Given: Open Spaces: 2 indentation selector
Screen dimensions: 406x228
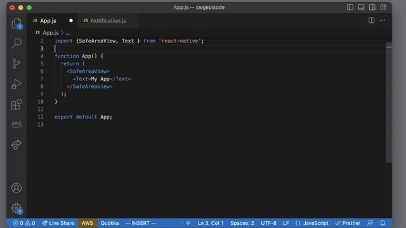Looking at the screenshot, I should pos(242,223).
